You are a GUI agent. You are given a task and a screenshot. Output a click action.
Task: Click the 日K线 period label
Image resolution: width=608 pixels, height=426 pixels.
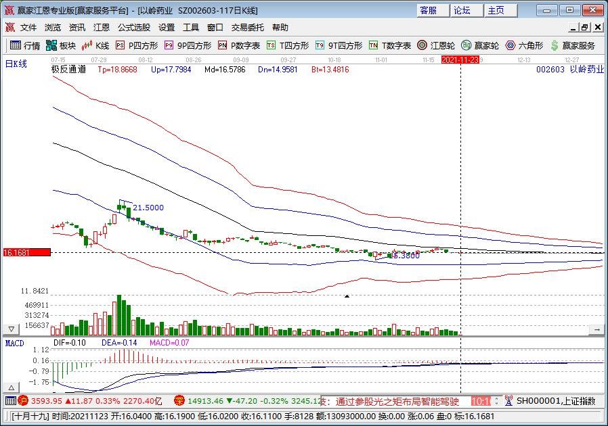click(16, 64)
